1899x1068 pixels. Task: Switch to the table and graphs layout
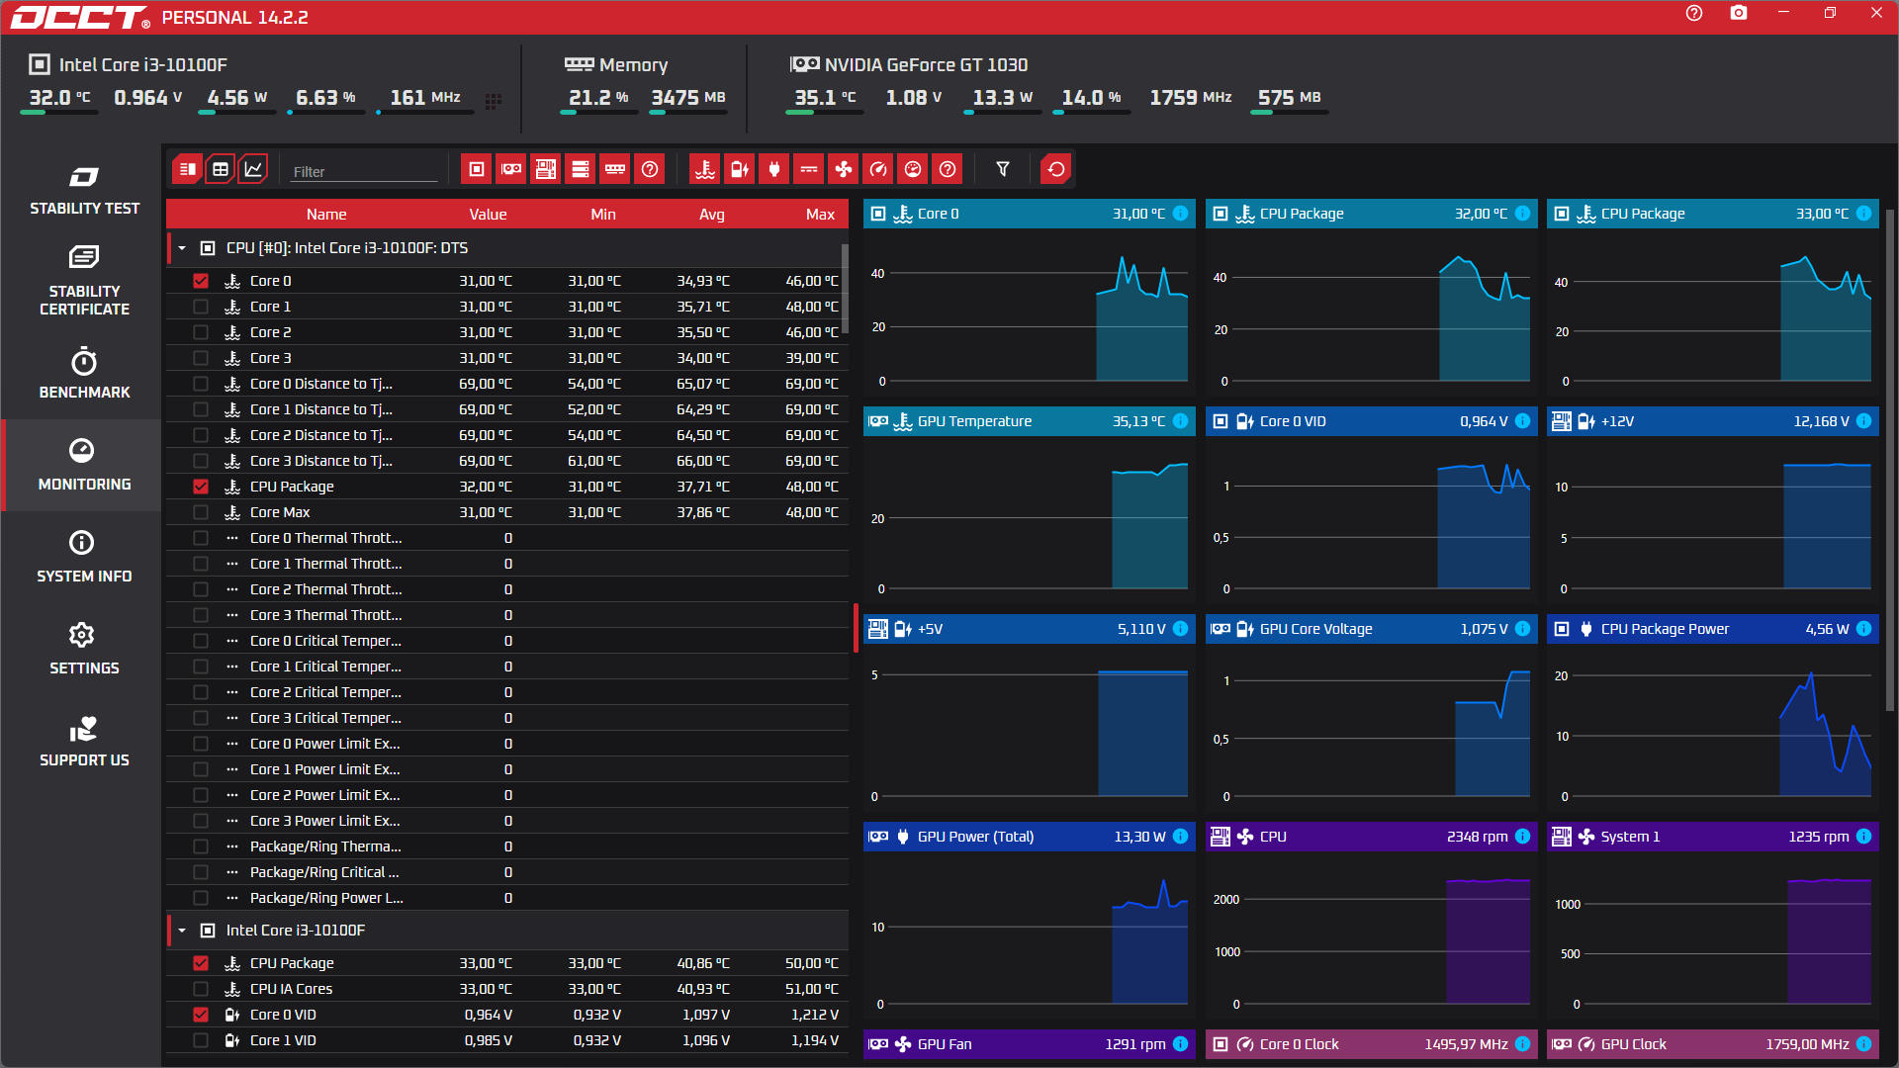pos(186,169)
